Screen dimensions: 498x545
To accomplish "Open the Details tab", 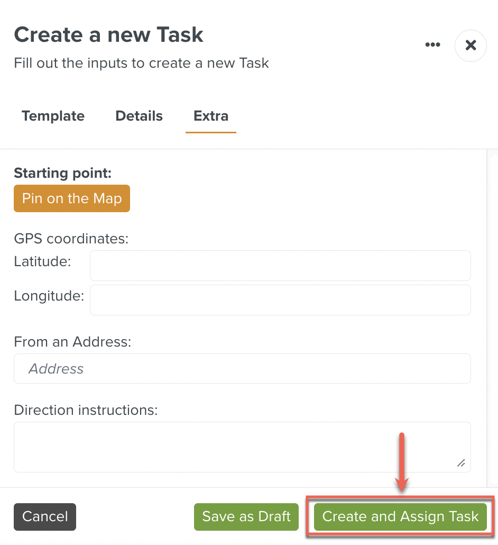I will click(x=139, y=116).
